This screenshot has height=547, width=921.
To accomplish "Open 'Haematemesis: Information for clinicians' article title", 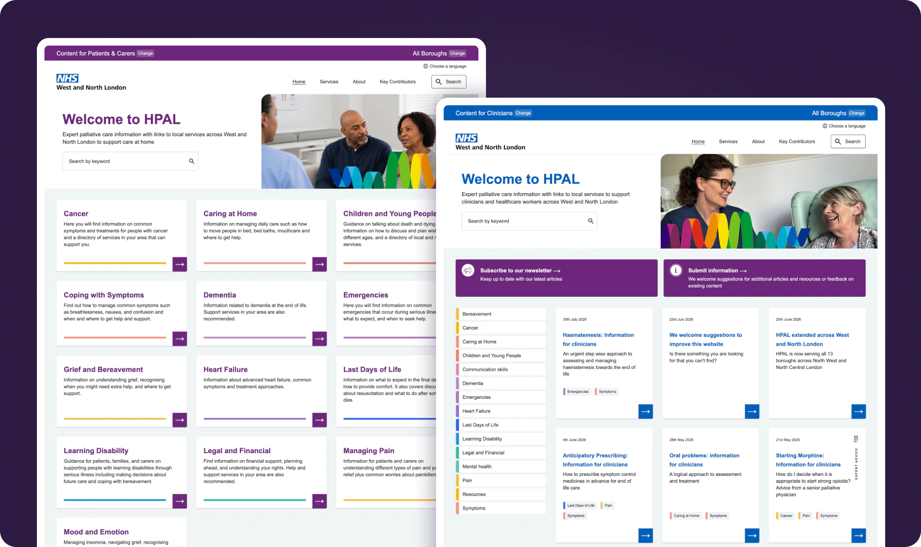I will coord(598,340).
